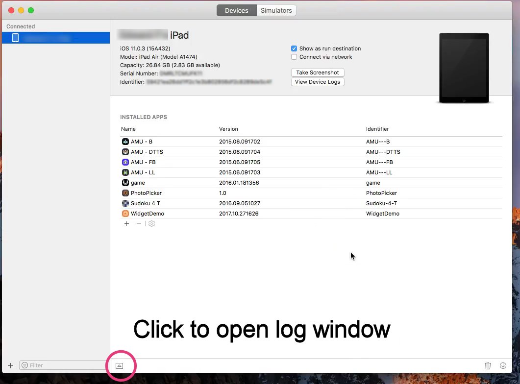520x384 pixels.
Task: Click the WidgetDemo app icon
Action: (x=125, y=214)
